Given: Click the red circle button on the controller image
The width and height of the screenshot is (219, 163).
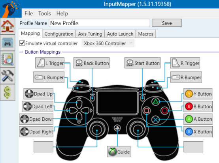Looking at the screenshot, I should (165, 111).
